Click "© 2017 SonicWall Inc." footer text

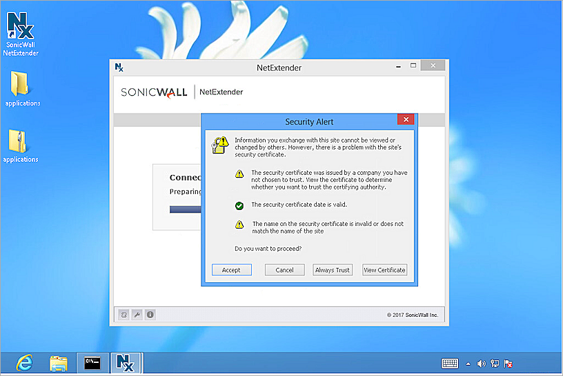coord(412,315)
